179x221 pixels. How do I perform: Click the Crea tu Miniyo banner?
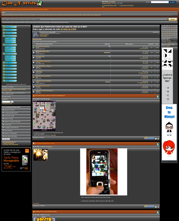point(169,132)
